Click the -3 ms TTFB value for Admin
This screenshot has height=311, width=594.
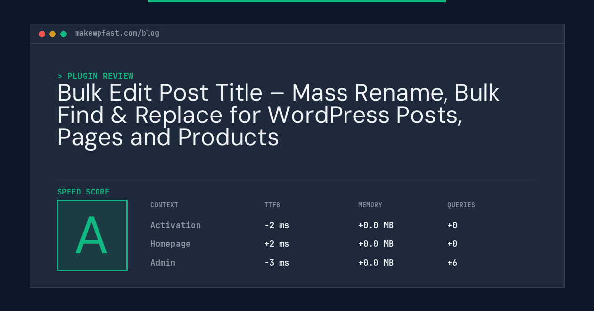[x=277, y=263]
